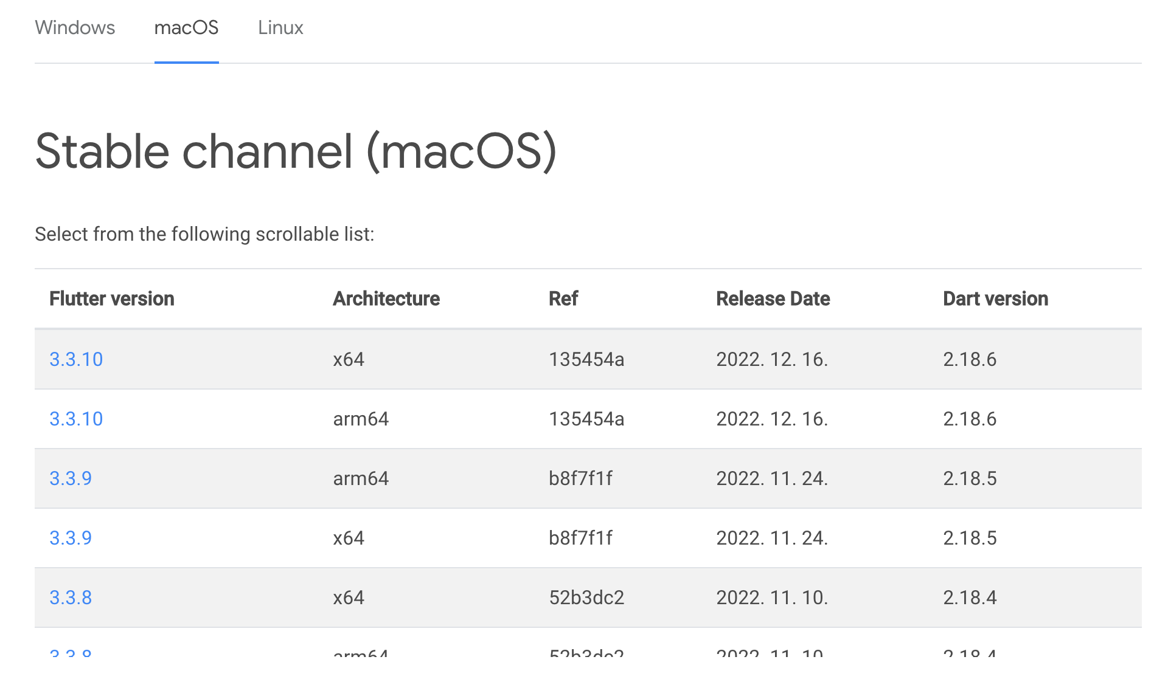Click the Architecture column header
1168x699 pixels.
(386, 298)
